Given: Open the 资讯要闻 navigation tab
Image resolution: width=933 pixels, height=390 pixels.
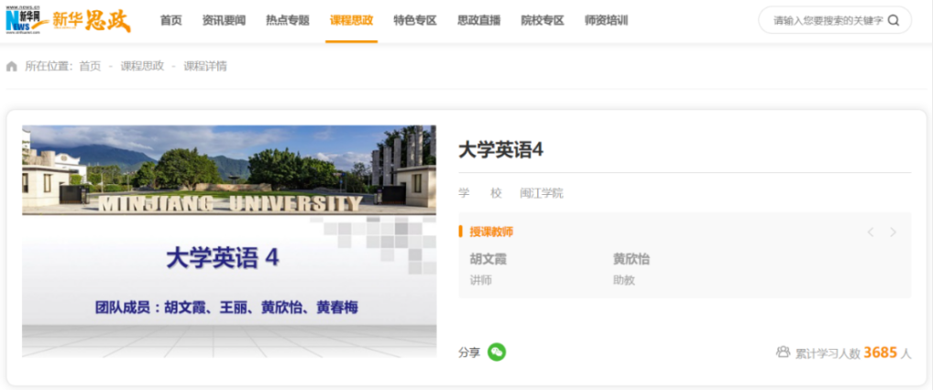Looking at the screenshot, I should [224, 21].
